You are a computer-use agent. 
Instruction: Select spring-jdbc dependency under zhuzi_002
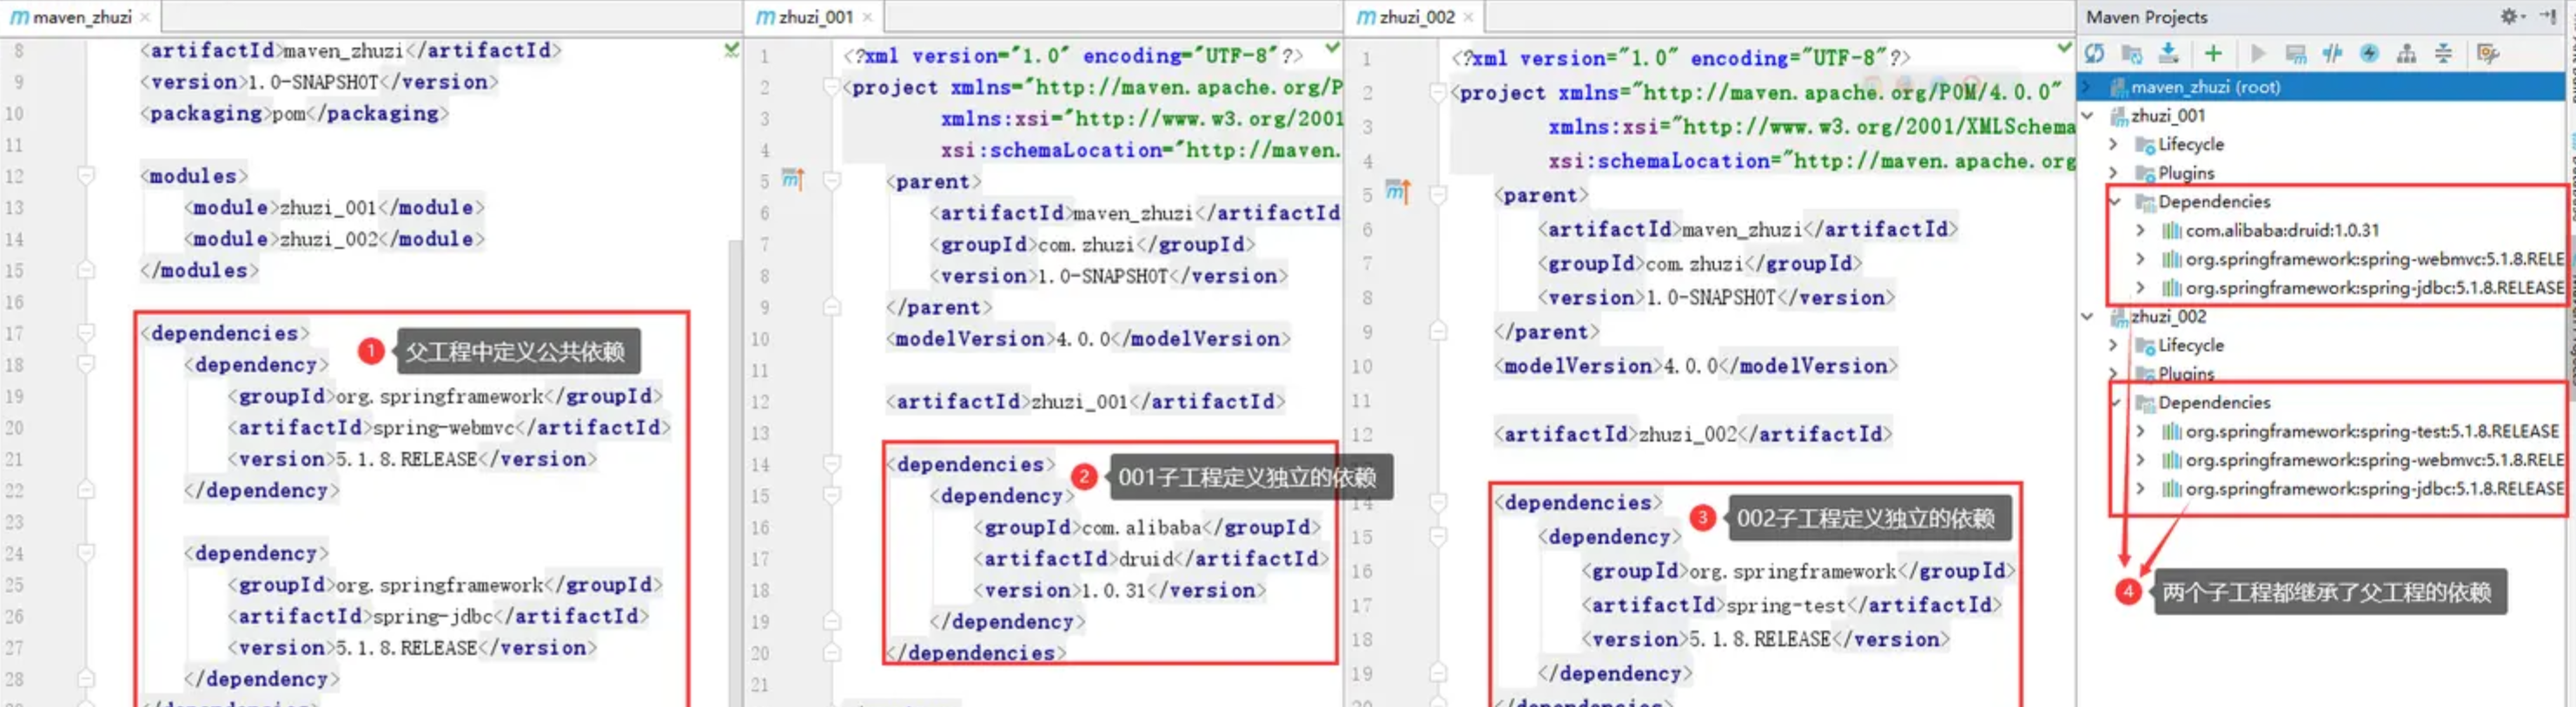[2362, 489]
